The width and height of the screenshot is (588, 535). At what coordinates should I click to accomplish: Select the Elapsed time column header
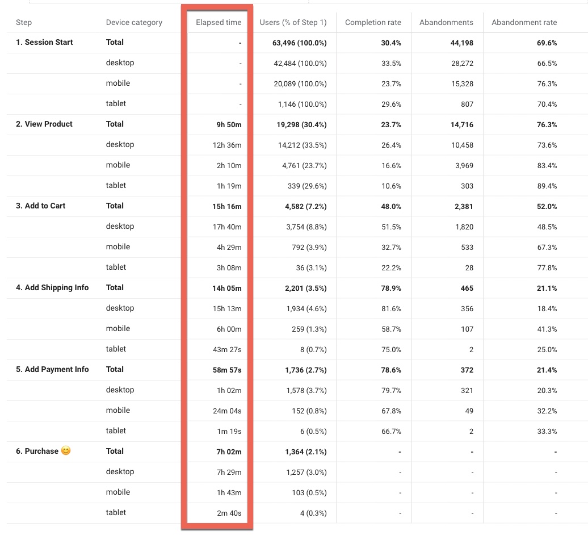[x=219, y=23]
